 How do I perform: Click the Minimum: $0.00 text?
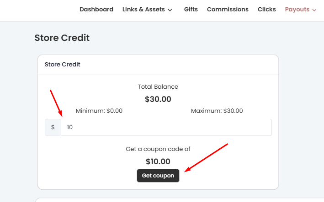coord(99,111)
